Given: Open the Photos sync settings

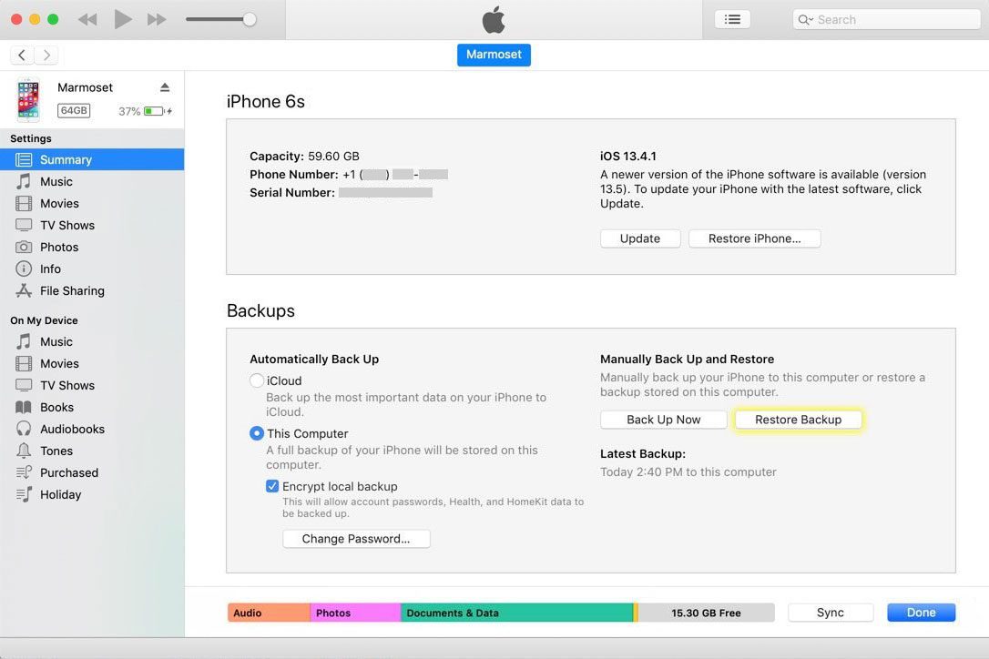Looking at the screenshot, I should (58, 247).
